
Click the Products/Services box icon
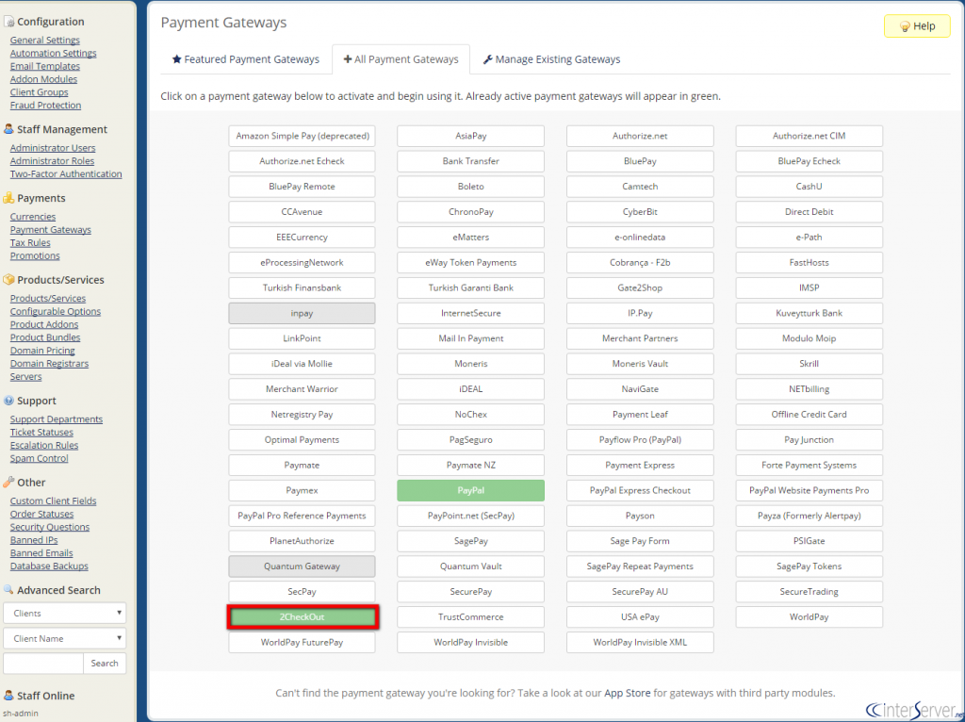(x=8, y=279)
